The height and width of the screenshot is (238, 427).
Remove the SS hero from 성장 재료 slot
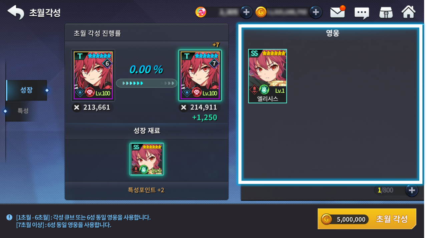[147, 159]
